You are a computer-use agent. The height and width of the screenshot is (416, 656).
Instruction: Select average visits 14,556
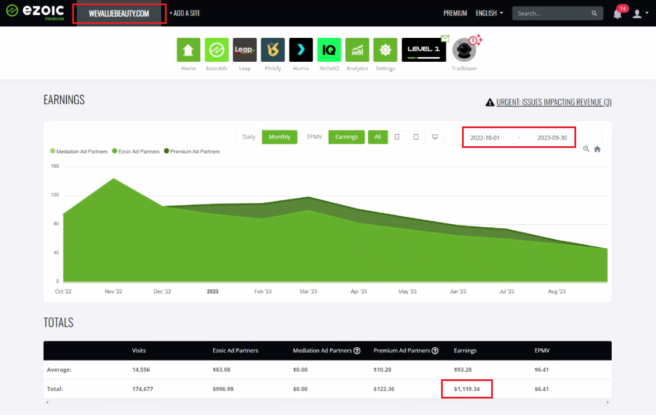(x=141, y=370)
